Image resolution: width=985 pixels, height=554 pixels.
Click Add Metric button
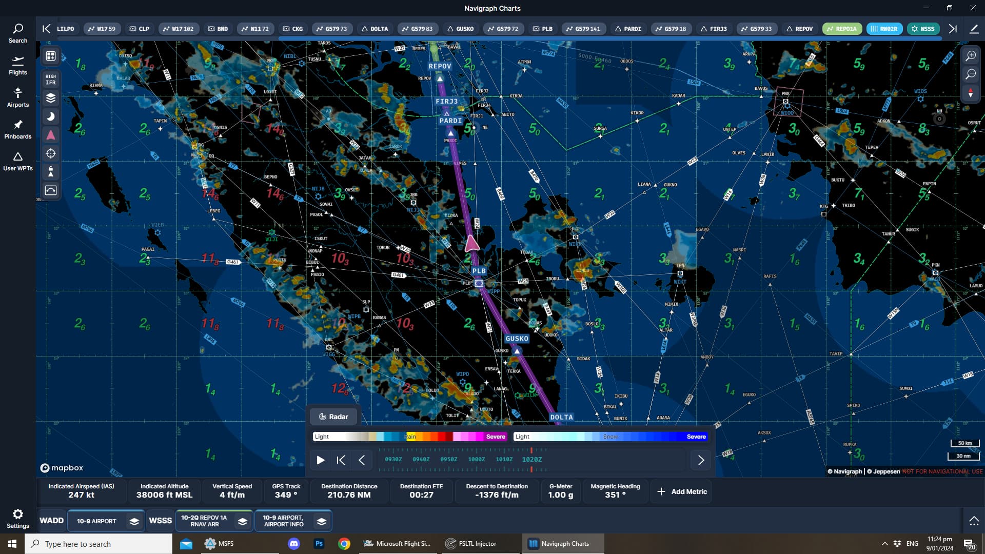coord(682,491)
